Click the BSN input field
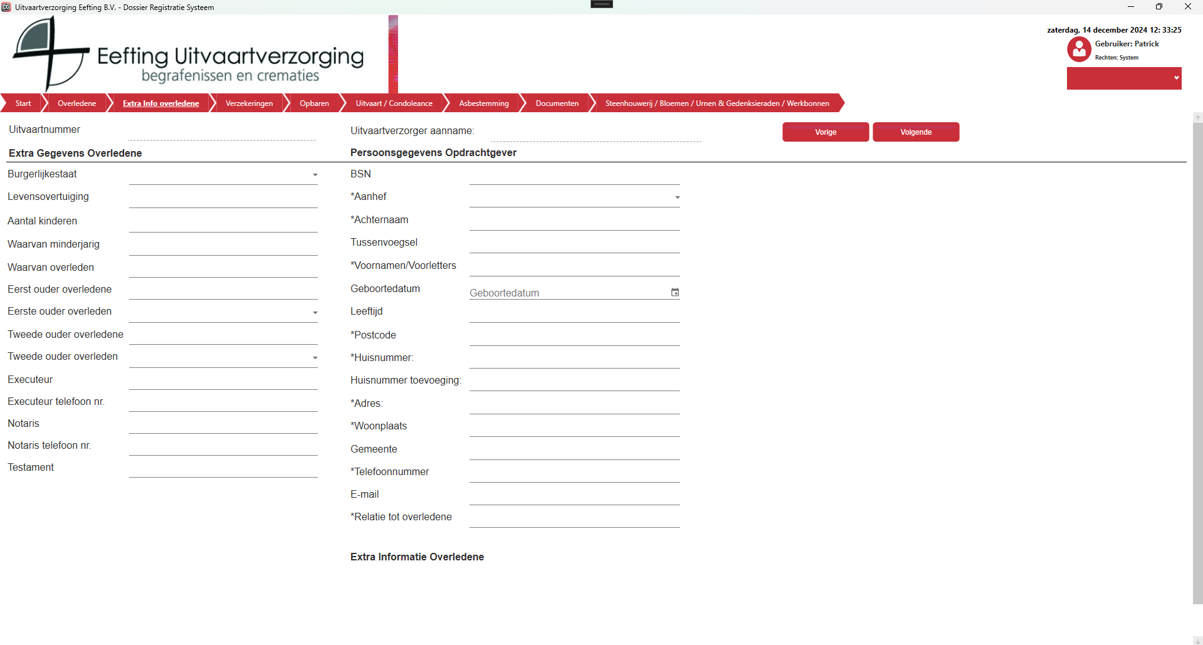Screen dimensions: 1203x645 pos(574,176)
